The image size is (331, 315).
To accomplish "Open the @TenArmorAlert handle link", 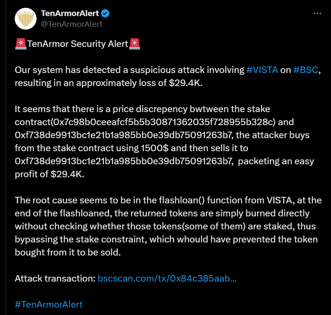I will tap(71, 24).
